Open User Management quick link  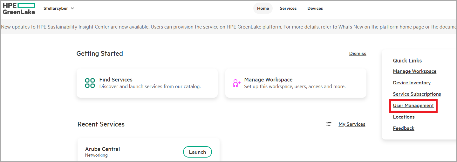click(413, 106)
